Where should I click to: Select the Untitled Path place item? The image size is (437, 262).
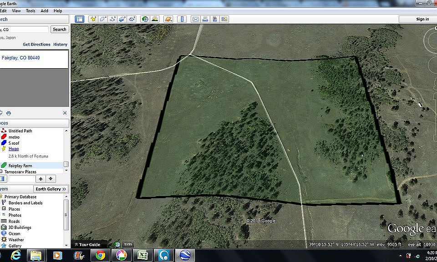[20, 131]
